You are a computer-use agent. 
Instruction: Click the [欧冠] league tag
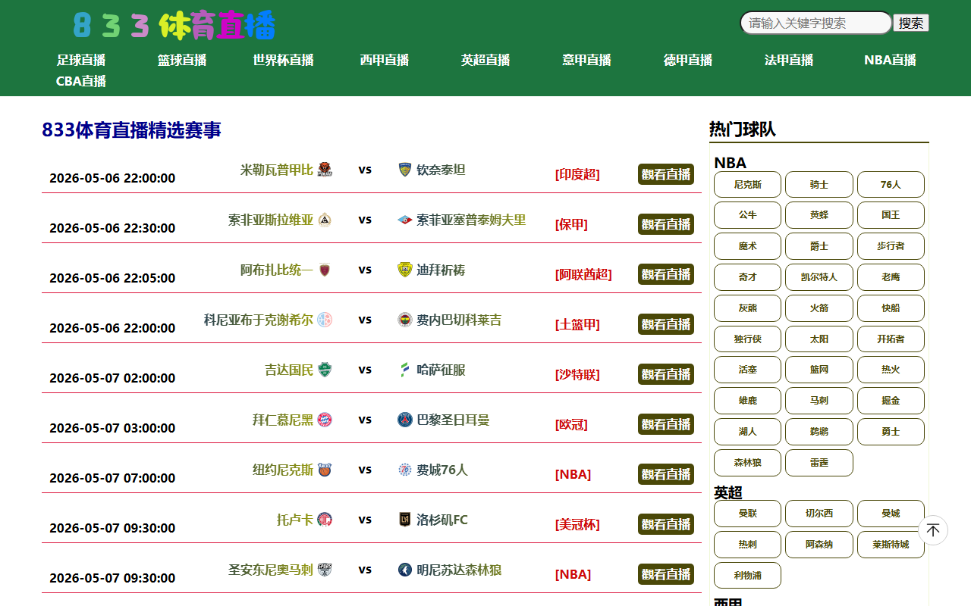tap(571, 424)
